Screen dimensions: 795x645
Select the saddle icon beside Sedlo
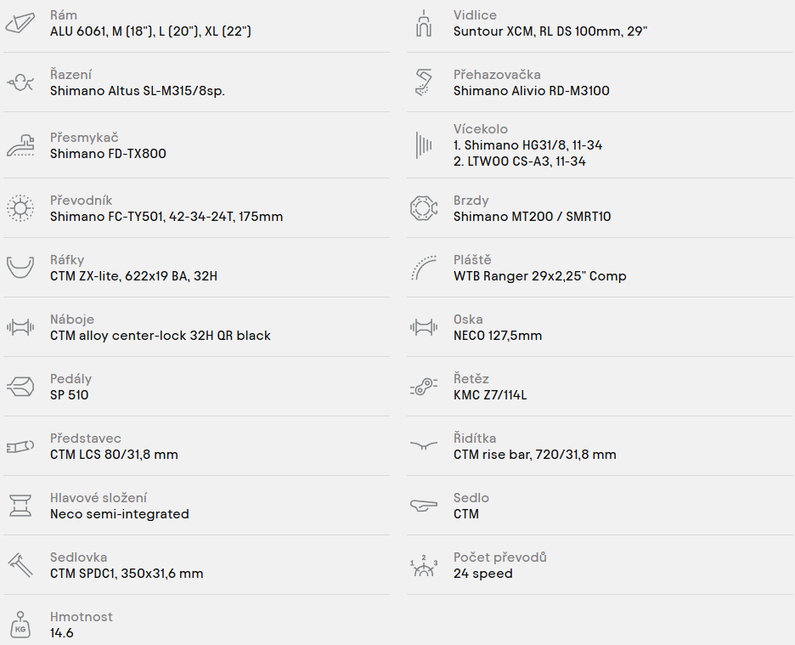(x=423, y=506)
